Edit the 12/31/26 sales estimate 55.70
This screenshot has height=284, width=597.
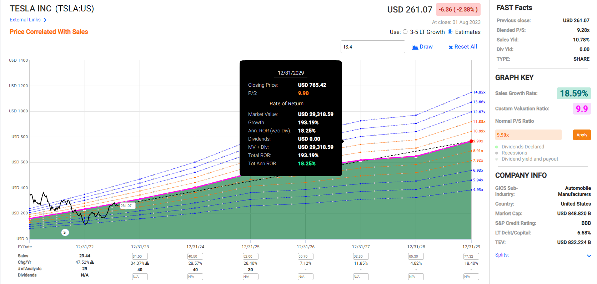(x=306, y=257)
